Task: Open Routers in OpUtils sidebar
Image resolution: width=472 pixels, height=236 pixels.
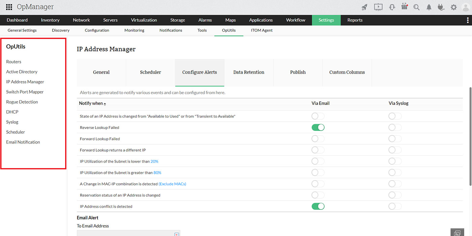Action: (x=14, y=62)
